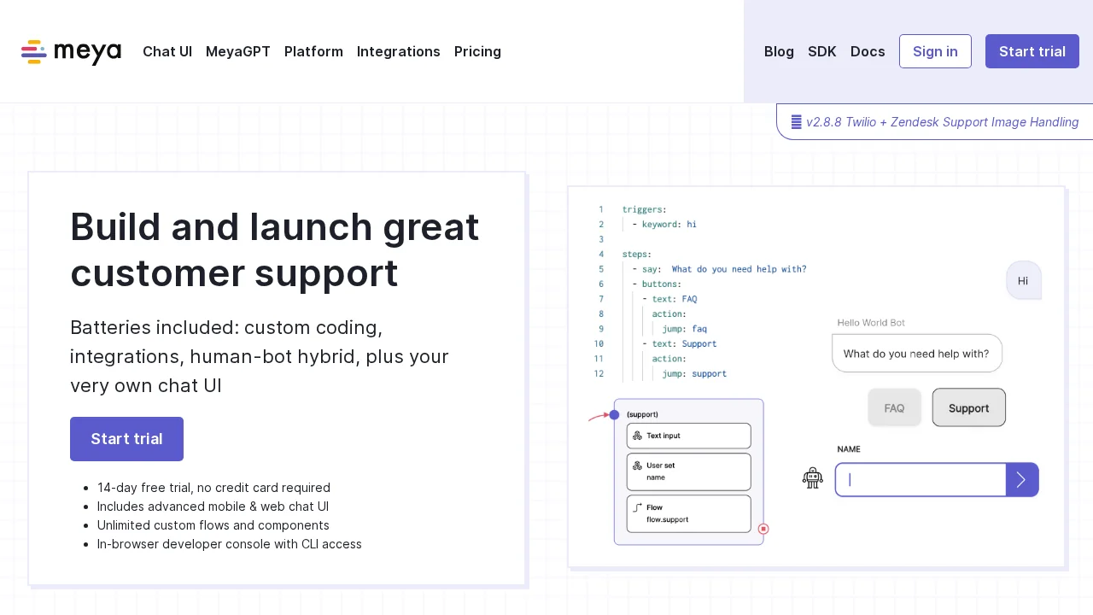This screenshot has height=615, width=1093.
Task: Open the Chat UI nav item
Action: tap(167, 51)
